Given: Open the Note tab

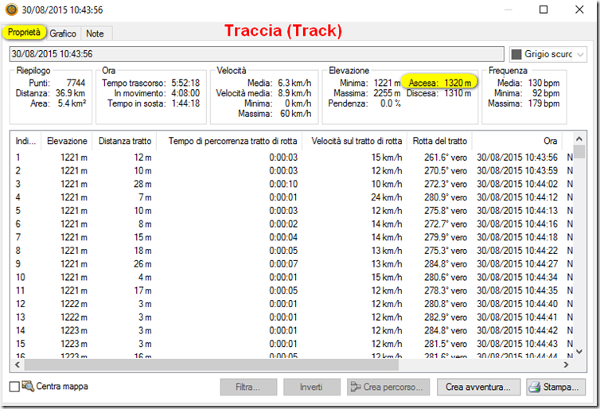Looking at the screenshot, I should tap(95, 33).
